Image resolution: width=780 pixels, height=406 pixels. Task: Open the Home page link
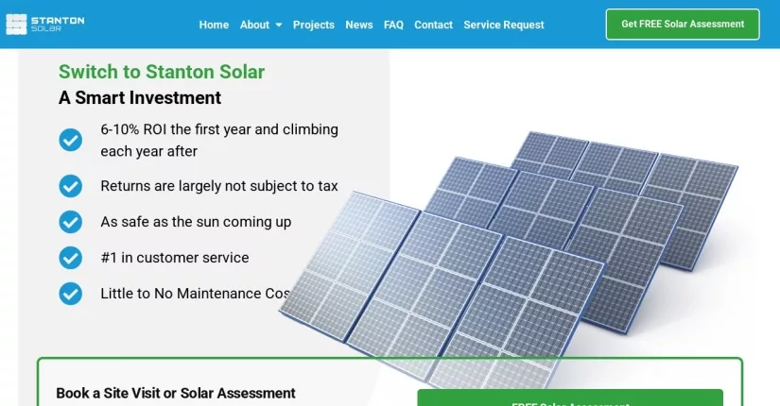point(214,25)
